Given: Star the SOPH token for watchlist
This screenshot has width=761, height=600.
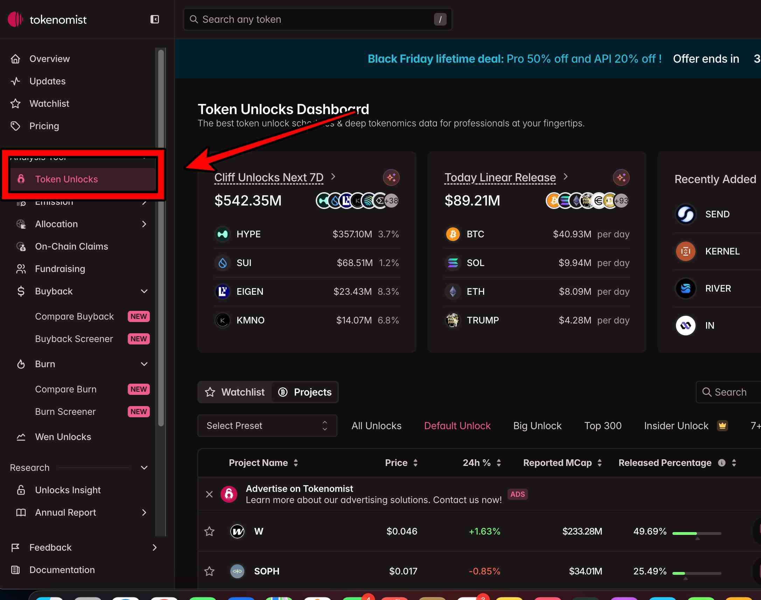Looking at the screenshot, I should 209,571.
